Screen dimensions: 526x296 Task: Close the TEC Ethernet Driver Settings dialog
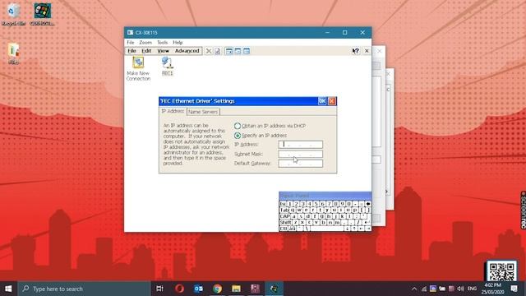pos(332,101)
